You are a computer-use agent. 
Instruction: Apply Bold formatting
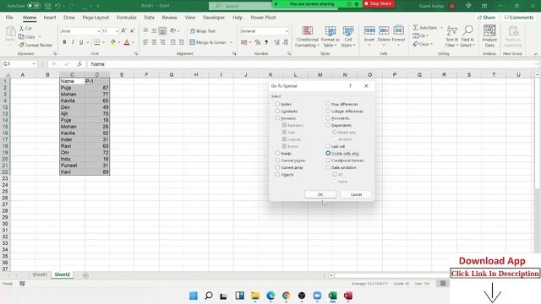click(x=64, y=42)
